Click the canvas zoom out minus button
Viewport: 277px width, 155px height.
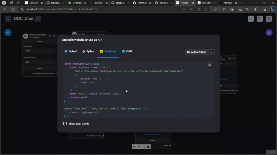click(139, 147)
